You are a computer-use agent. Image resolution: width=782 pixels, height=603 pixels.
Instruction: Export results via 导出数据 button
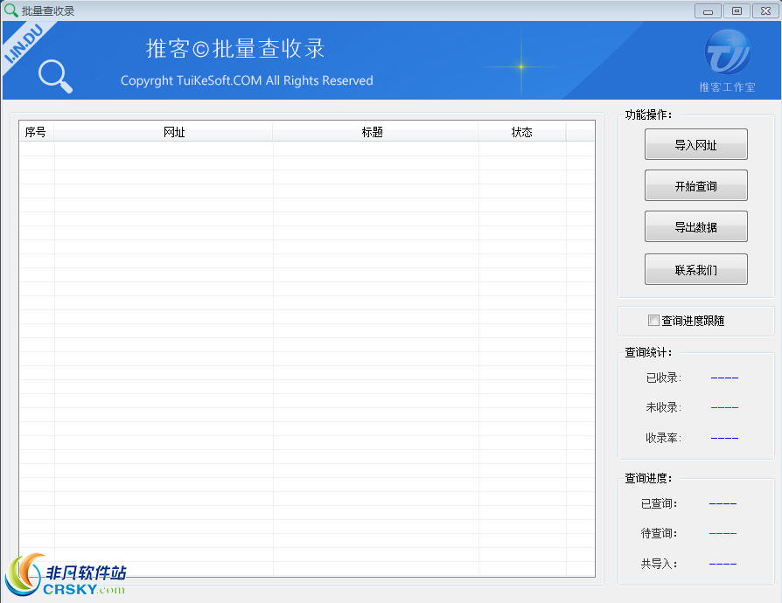[695, 226]
